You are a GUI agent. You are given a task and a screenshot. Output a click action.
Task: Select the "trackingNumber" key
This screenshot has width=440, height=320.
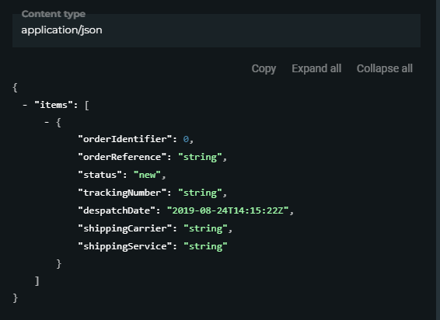122,193
